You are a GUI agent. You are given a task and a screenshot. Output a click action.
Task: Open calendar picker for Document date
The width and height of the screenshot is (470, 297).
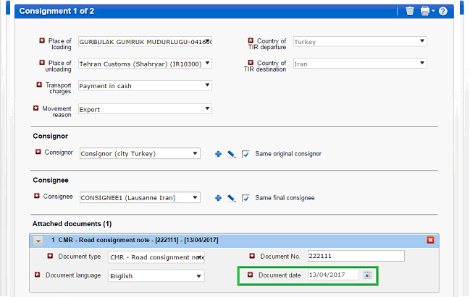(367, 275)
